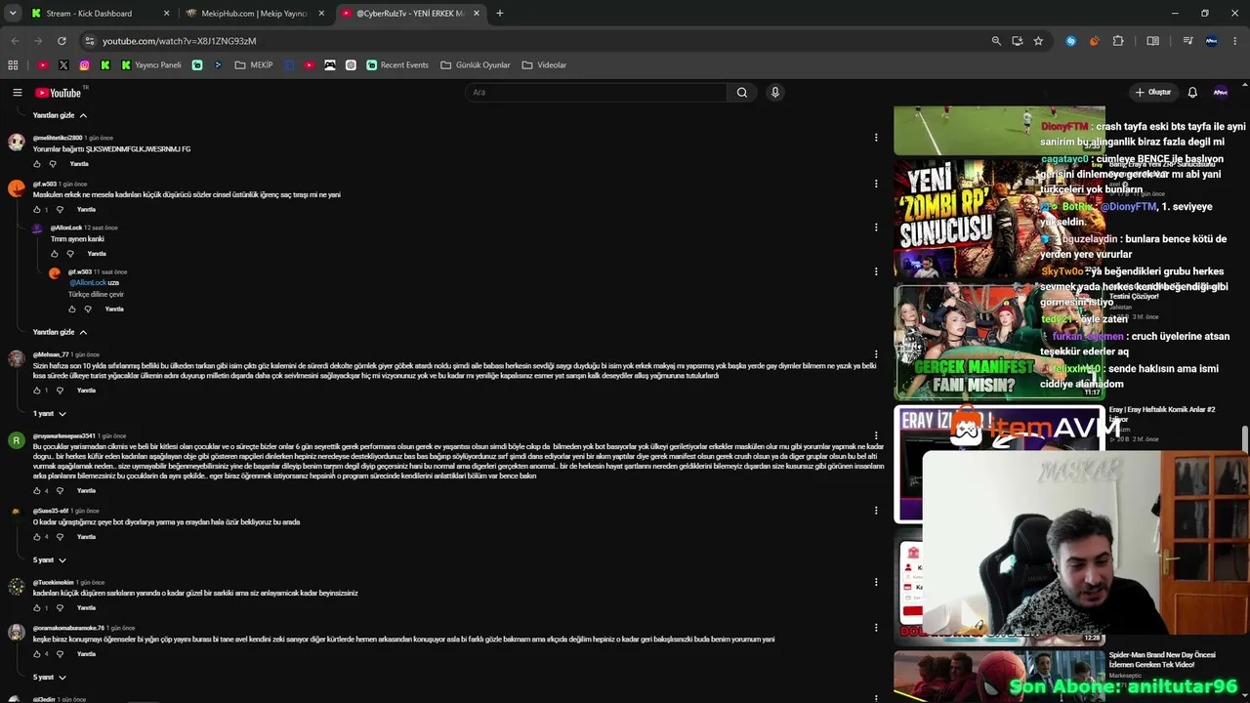
Task: Like the comment by @melihtetikci2800
Action: pyautogui.click(x=37, y=164)
